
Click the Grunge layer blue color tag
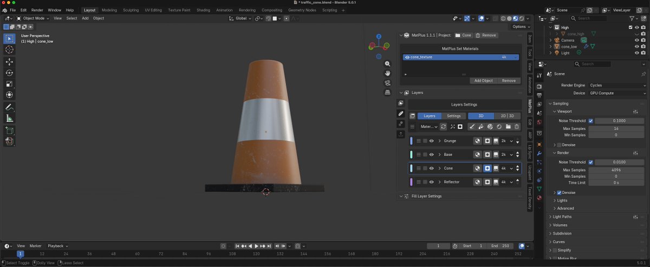411,141
